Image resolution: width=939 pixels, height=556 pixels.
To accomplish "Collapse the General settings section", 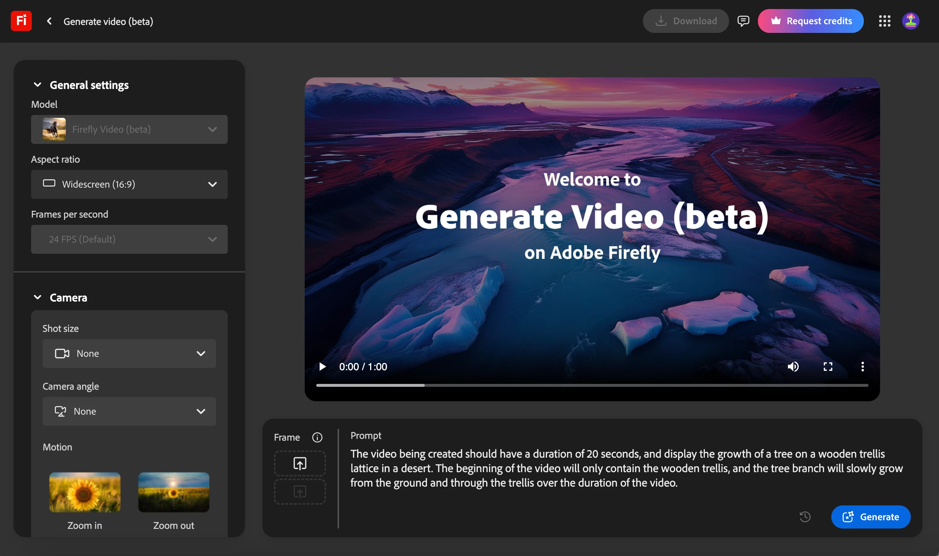I will (38, 85).
